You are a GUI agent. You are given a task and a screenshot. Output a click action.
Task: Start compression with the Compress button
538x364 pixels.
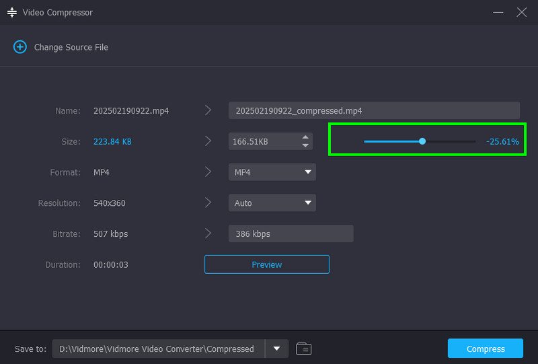[x=485, y=349]
